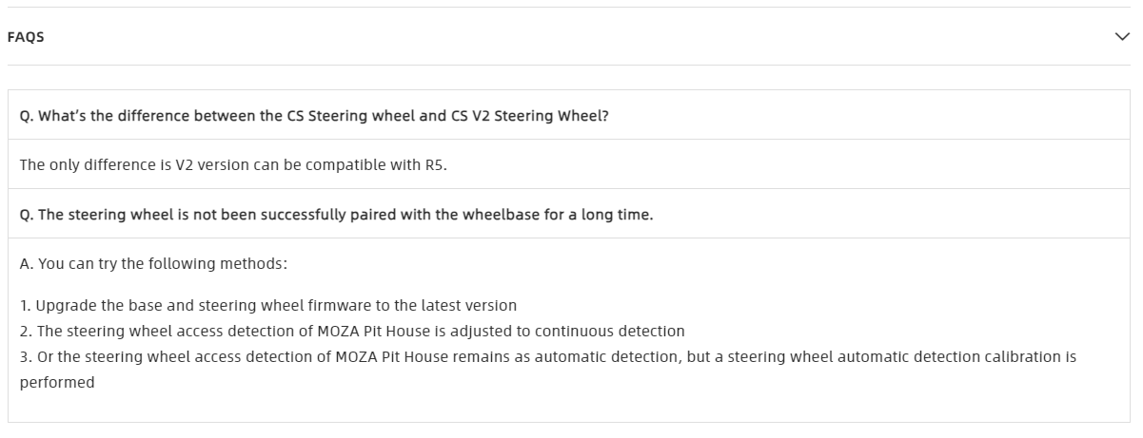Click "R5" in the first answer
1143x438 pixels.
click(x=435, y=165)
